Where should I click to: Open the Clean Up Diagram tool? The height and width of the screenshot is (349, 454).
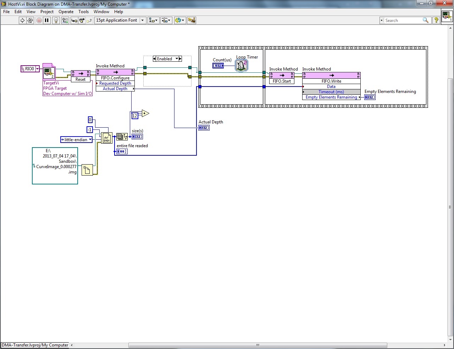192,21
